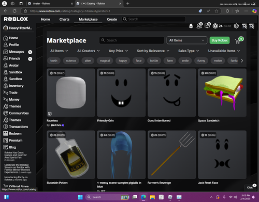Viewport: 259px width, 202px height.
Task: Click the top navigation search field
Action: 154,19
